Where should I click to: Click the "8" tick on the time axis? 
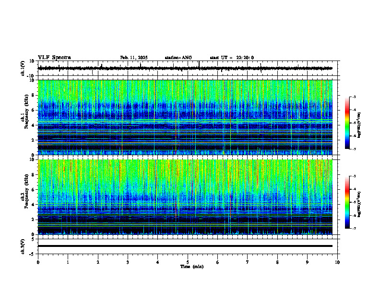point(277,262)
